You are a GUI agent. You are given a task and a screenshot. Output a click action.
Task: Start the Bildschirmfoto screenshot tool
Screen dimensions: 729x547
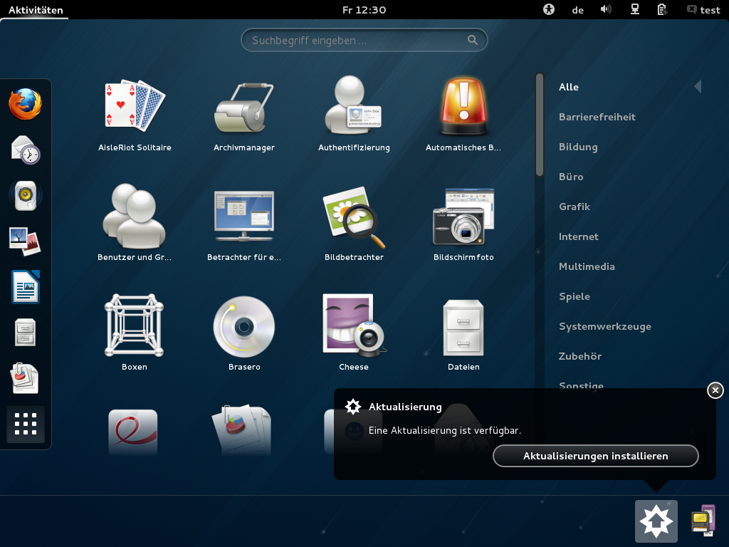tap(463, 223)
